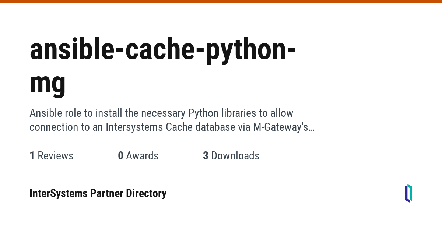Viewport: 442px width, 232px height.
Task: Click the orange bar at the top
Action: [x=221, y=1]
